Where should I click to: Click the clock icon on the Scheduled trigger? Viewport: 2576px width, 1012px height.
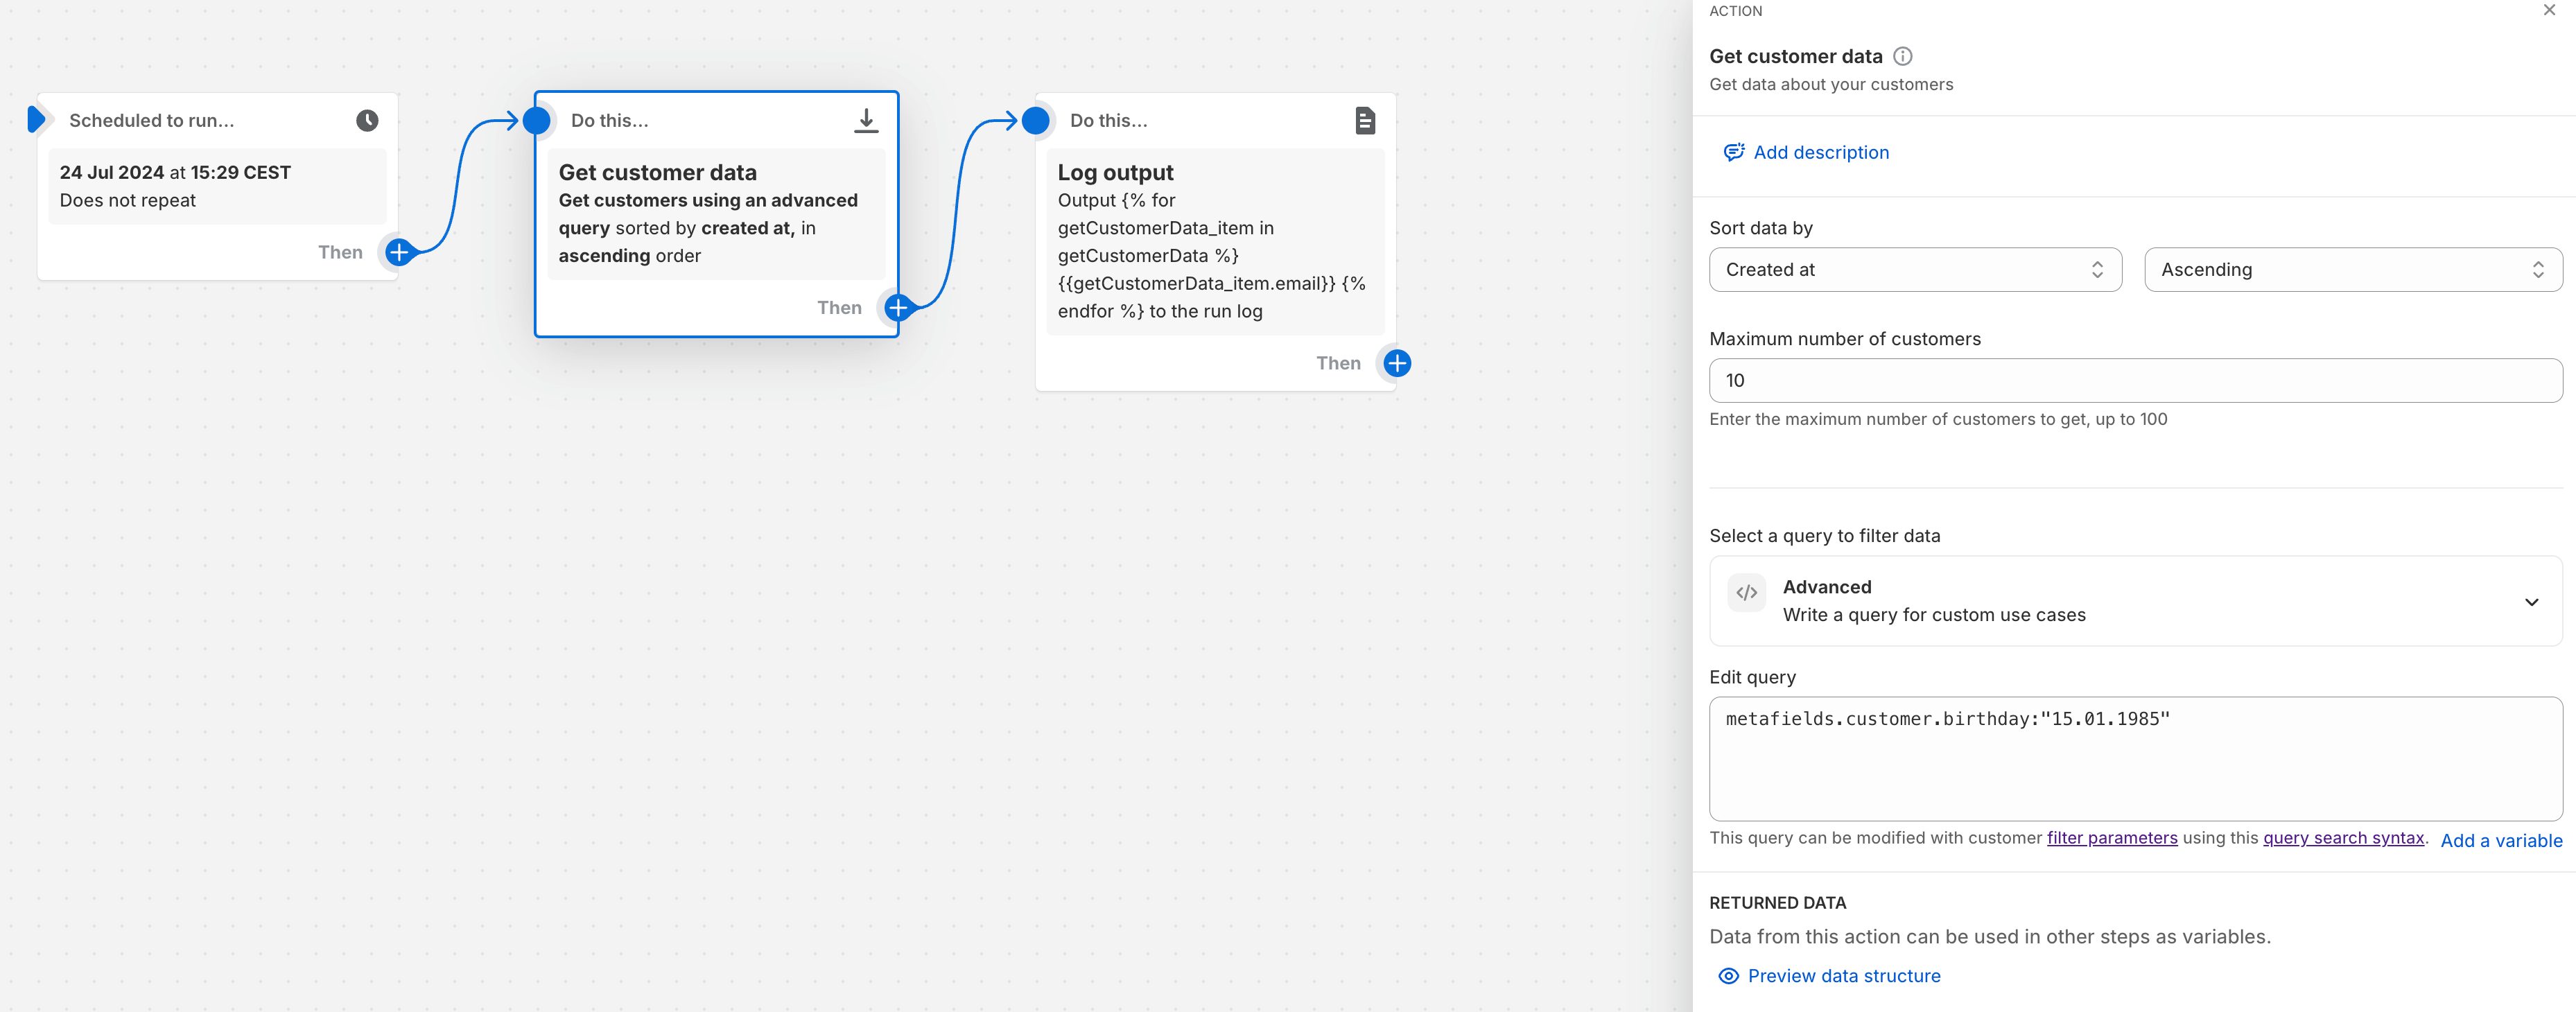click(367, 121)
